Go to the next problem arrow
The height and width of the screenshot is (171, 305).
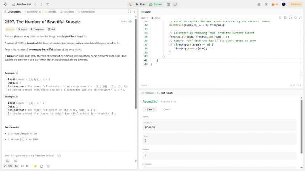(41, 4)
